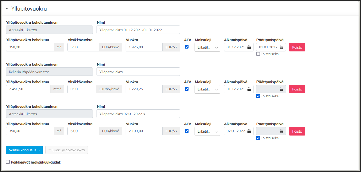Uncheck Toistaiseksi for Kellarin Itäpään varastot
This screenshot has width=361, height=172.
pos(258,96)
